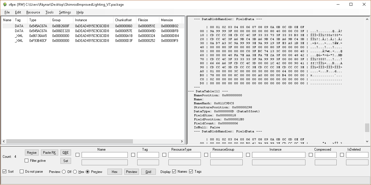
Task: Open the File menu
Action: pyautogui.click(x=7, y=12)
